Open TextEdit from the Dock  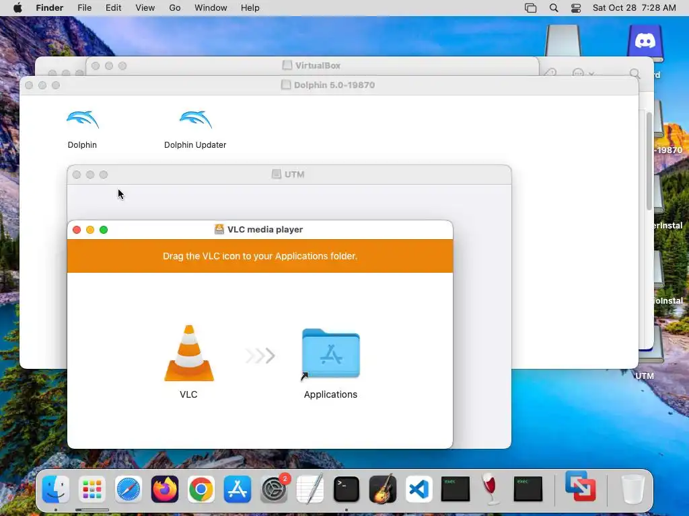310,489
